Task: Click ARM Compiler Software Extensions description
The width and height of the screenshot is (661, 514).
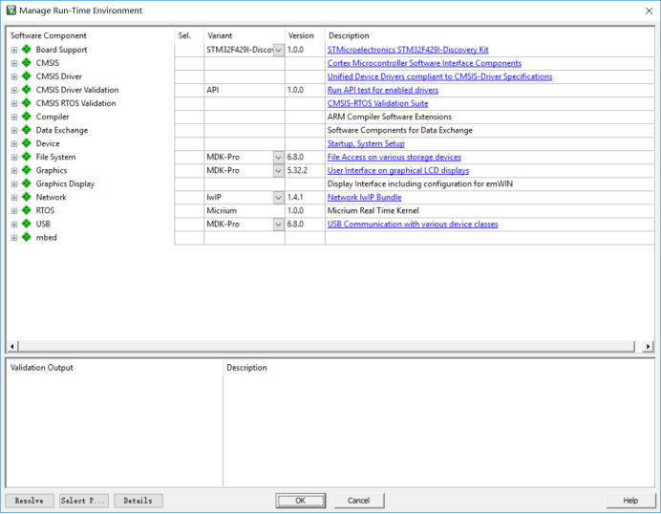Action: [x=390, y=117]
